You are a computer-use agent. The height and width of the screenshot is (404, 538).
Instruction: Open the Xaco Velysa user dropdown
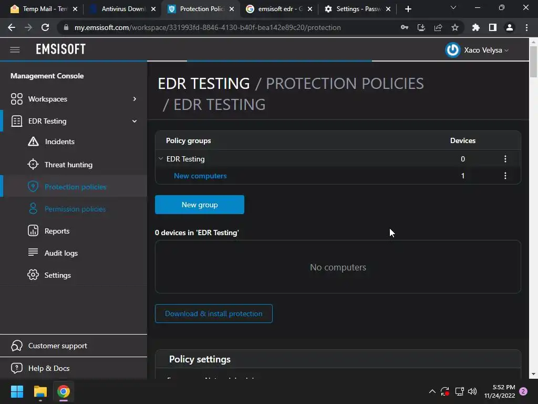click(486, 50)
